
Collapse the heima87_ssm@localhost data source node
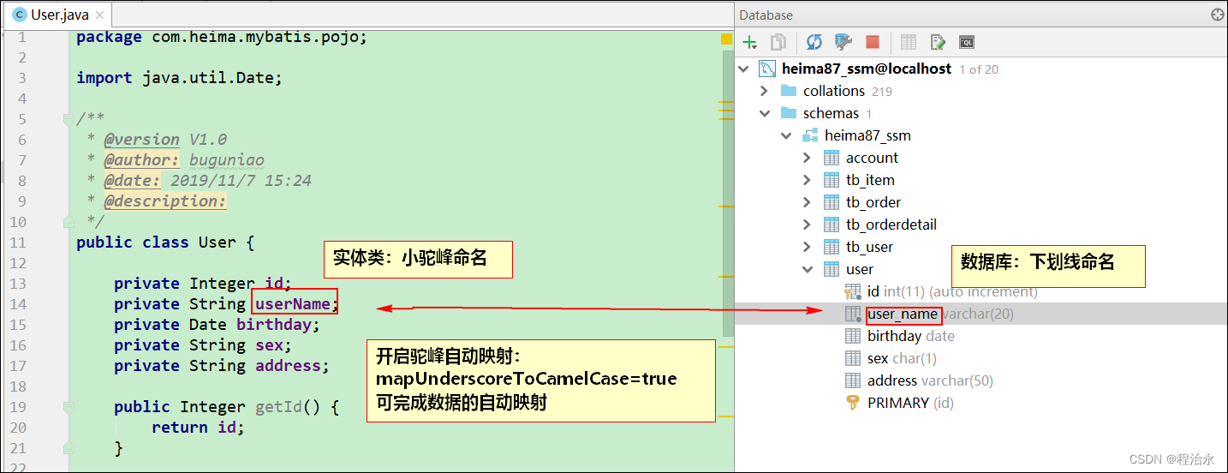coord(743,69)
